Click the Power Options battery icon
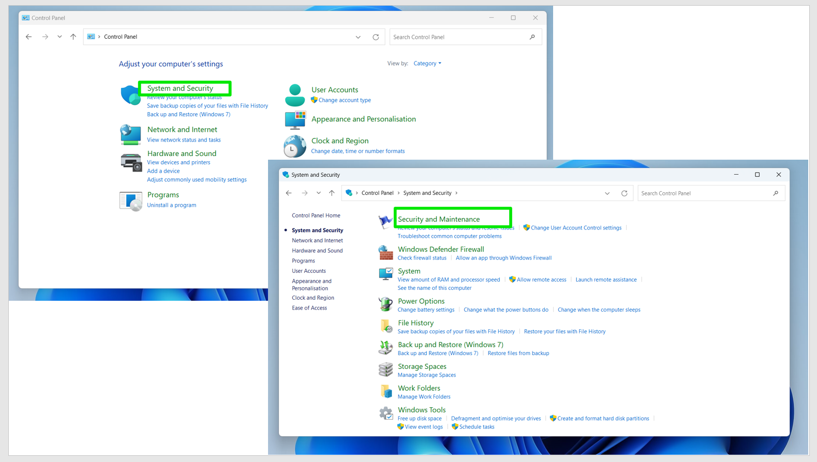 385,304
